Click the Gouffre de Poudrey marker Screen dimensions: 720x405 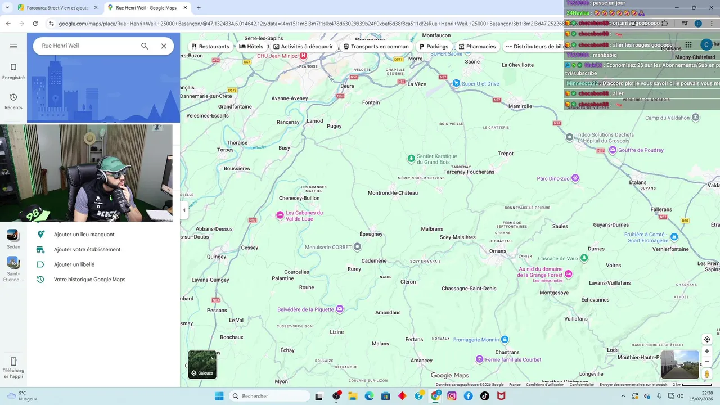coord(612,150)
